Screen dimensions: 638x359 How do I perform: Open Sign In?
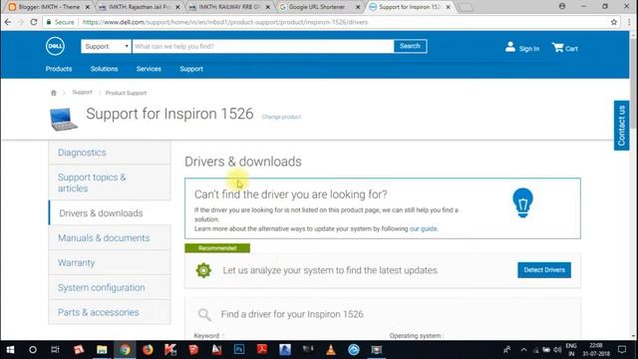pyautogui.click(x=529, y=49)
